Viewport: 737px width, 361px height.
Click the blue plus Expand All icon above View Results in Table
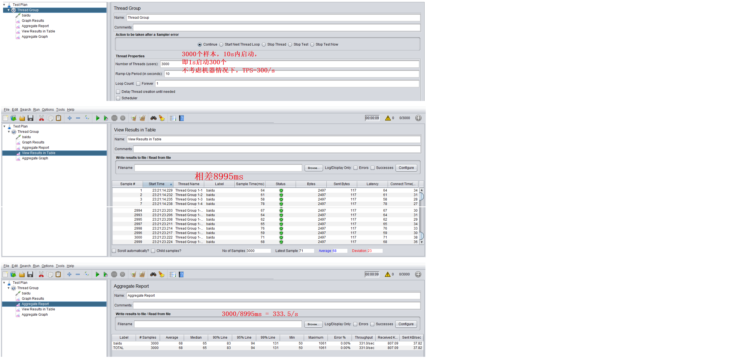point(70,118)
